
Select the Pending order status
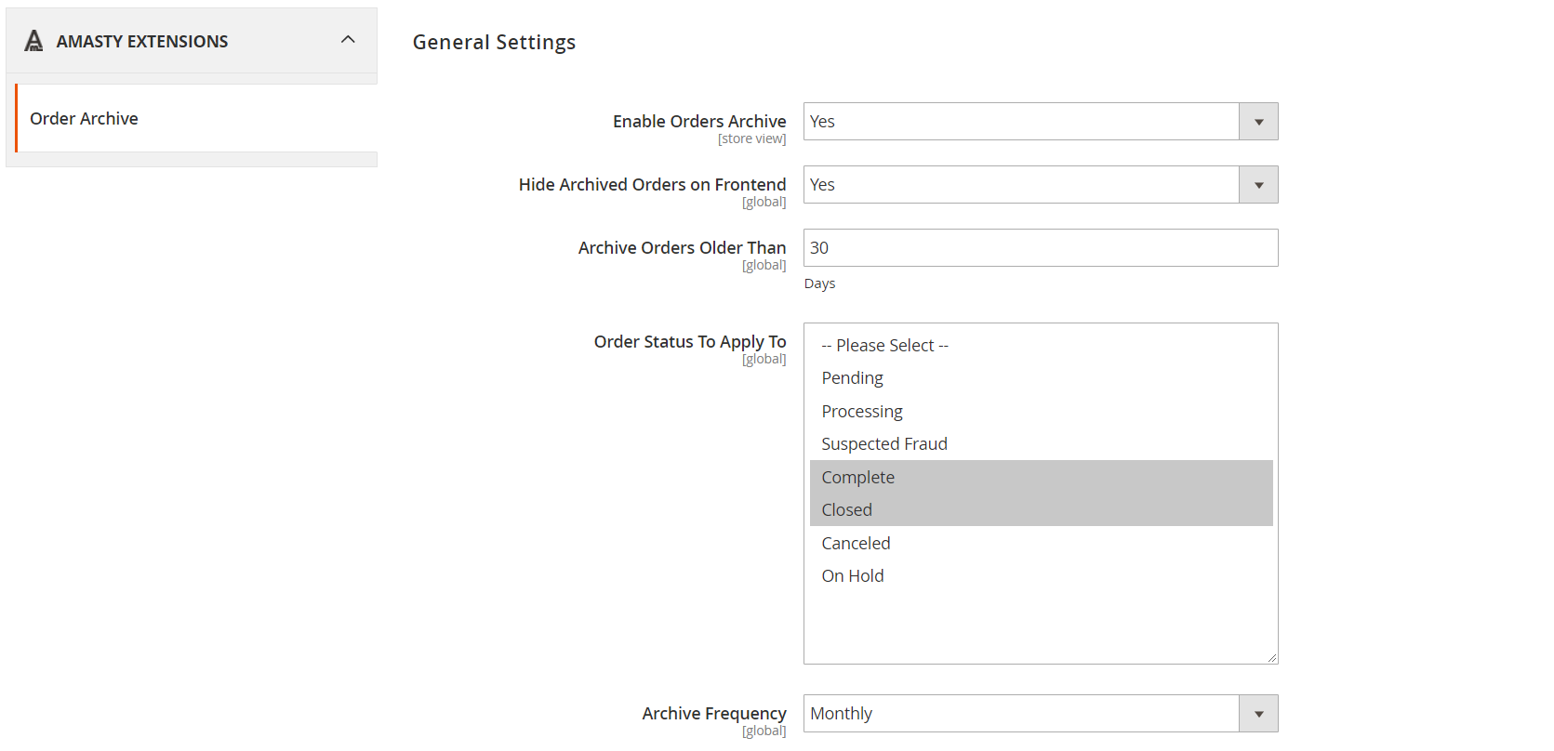(x=1041, y=378)
